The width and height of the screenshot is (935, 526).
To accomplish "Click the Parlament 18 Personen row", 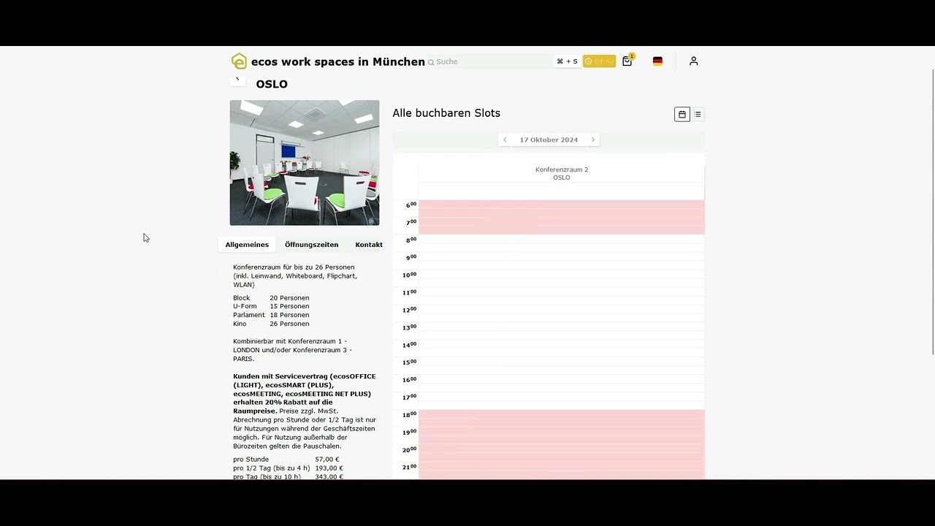I will [x=271, y=315].
